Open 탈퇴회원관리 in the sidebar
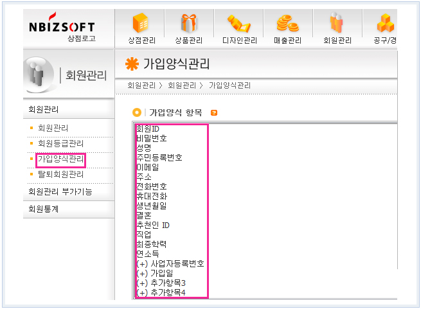This screenshot has height=309, width=421. [60, 174]
